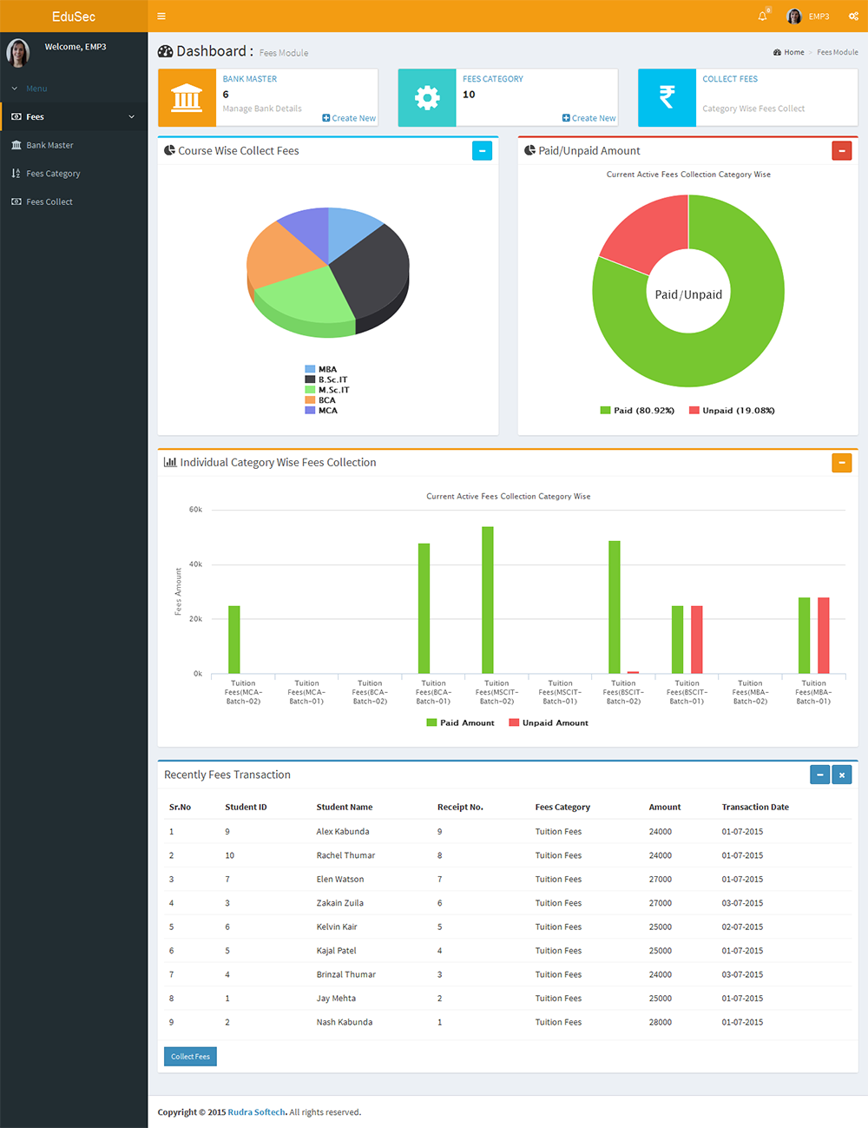868x1128 pixels.
Task: Expand the Fees sidebar menu chevron
Action: (132, 116)
